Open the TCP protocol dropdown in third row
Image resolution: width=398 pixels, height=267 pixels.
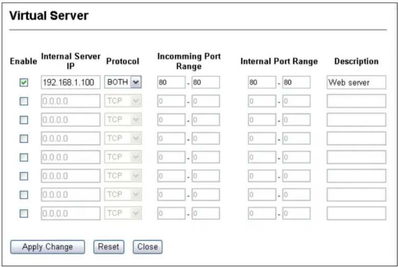click(123, 120)
